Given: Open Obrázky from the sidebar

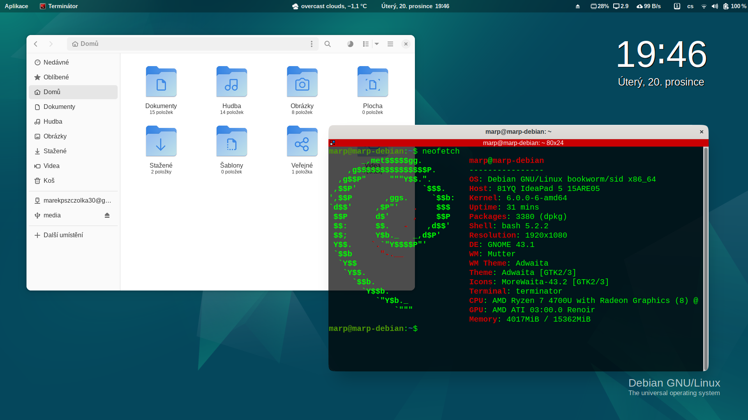Looking at the screenshot, I should click(73, 136).
